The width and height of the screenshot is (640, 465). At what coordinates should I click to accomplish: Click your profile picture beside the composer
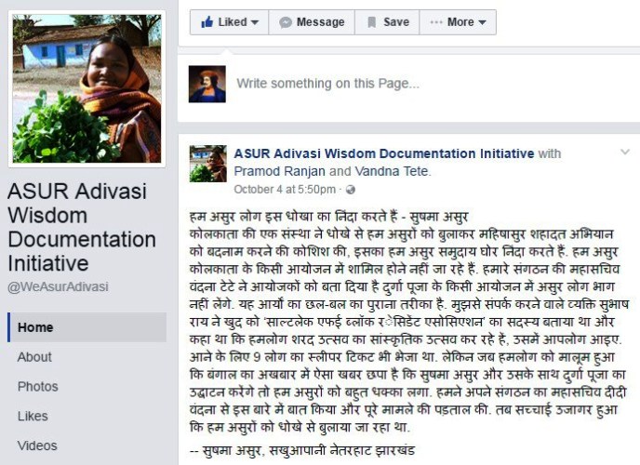click(x=207, y=84)
